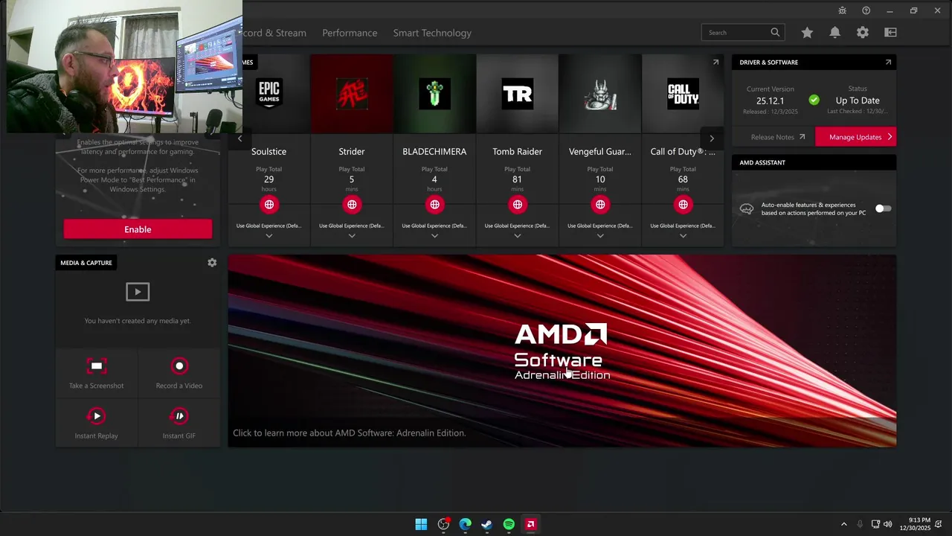Click the Soulstice title text
The width and height of the screenshot is (952, 536).
(x=268, y=151)
